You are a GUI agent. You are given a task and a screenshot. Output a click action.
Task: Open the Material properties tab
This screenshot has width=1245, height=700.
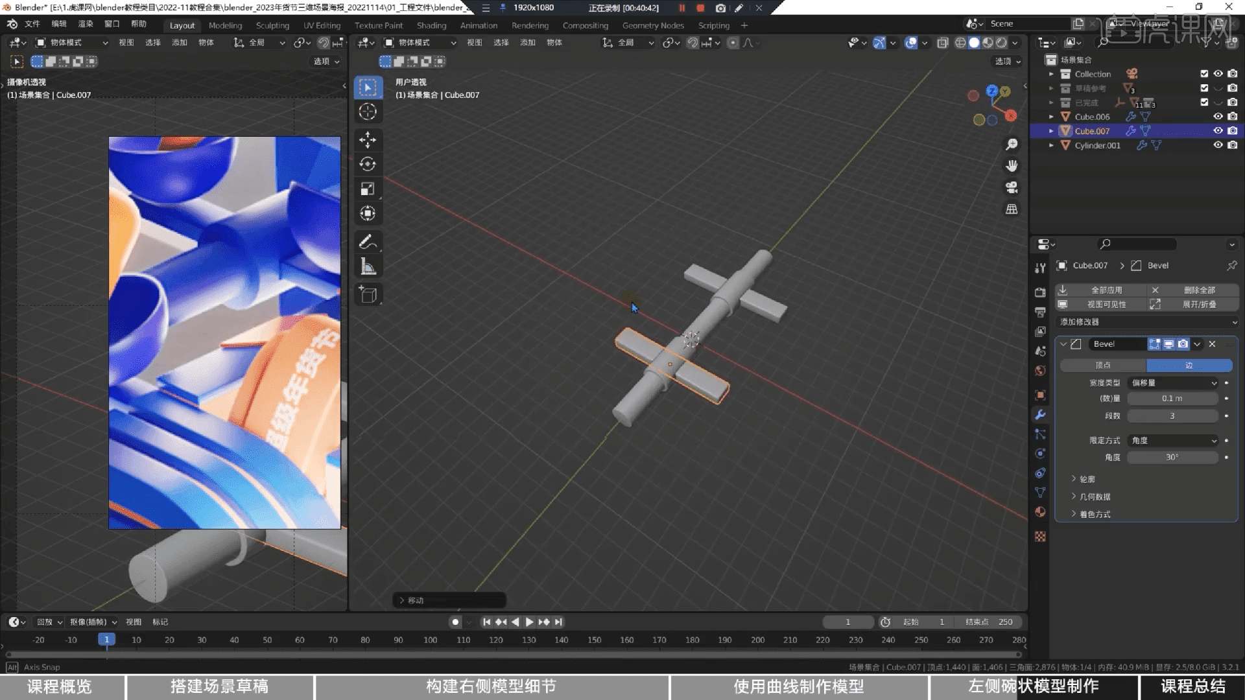pyautogui.click(x=1040, y=512)
